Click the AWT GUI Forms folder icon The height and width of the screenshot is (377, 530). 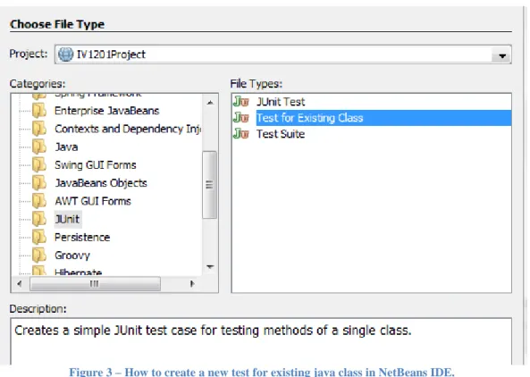pos(39,201)
